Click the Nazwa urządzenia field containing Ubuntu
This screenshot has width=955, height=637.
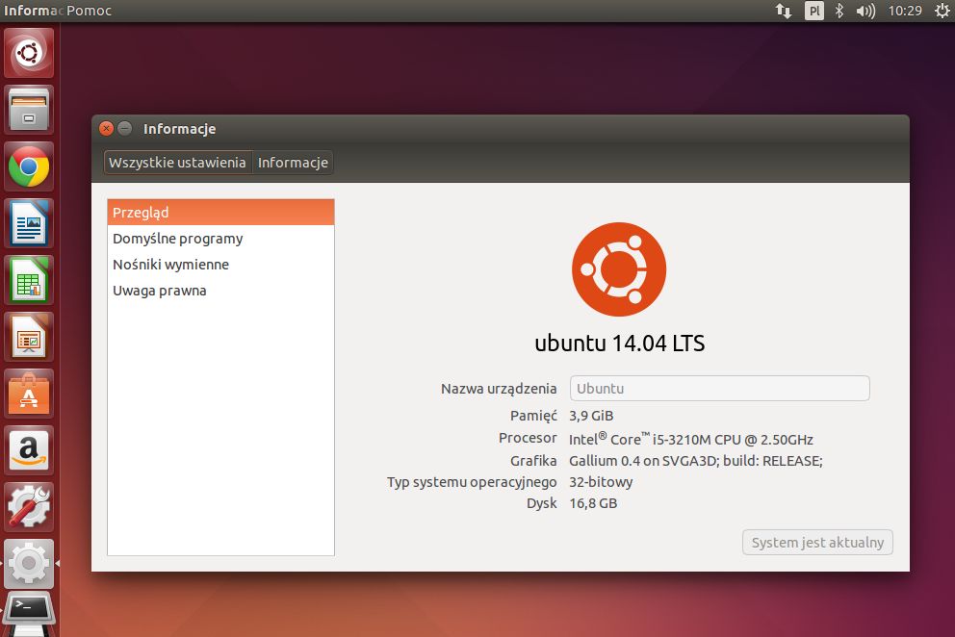click(719, 389)
